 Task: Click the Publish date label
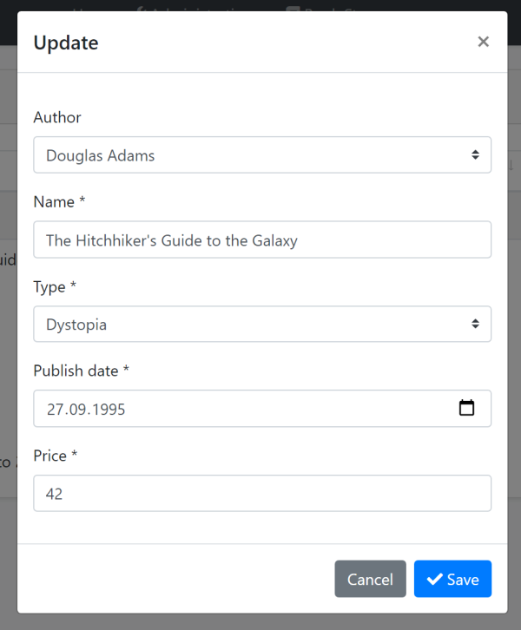point(81,371)
